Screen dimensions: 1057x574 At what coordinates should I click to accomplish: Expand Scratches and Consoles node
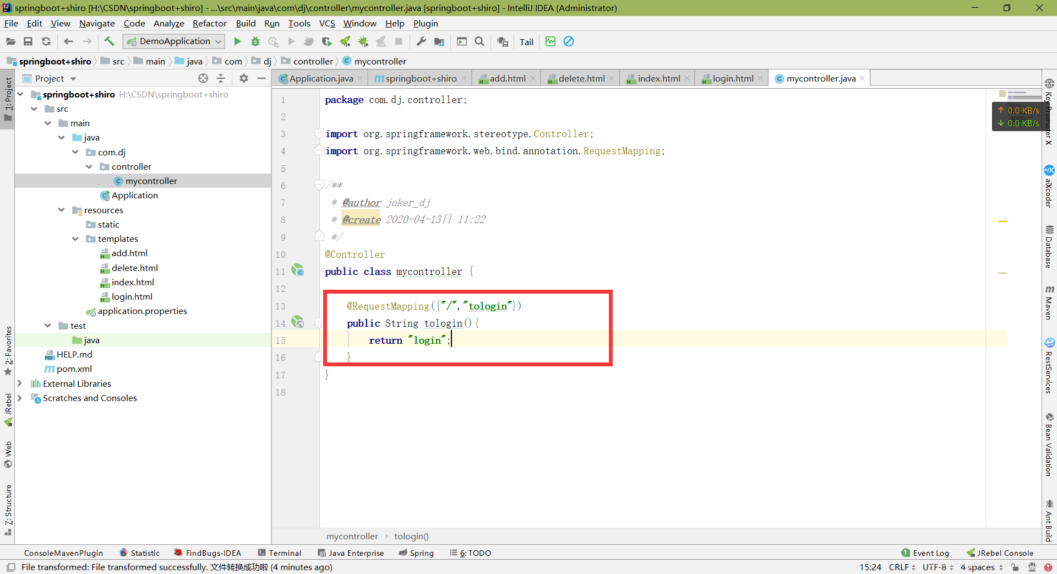click(20, 398)
